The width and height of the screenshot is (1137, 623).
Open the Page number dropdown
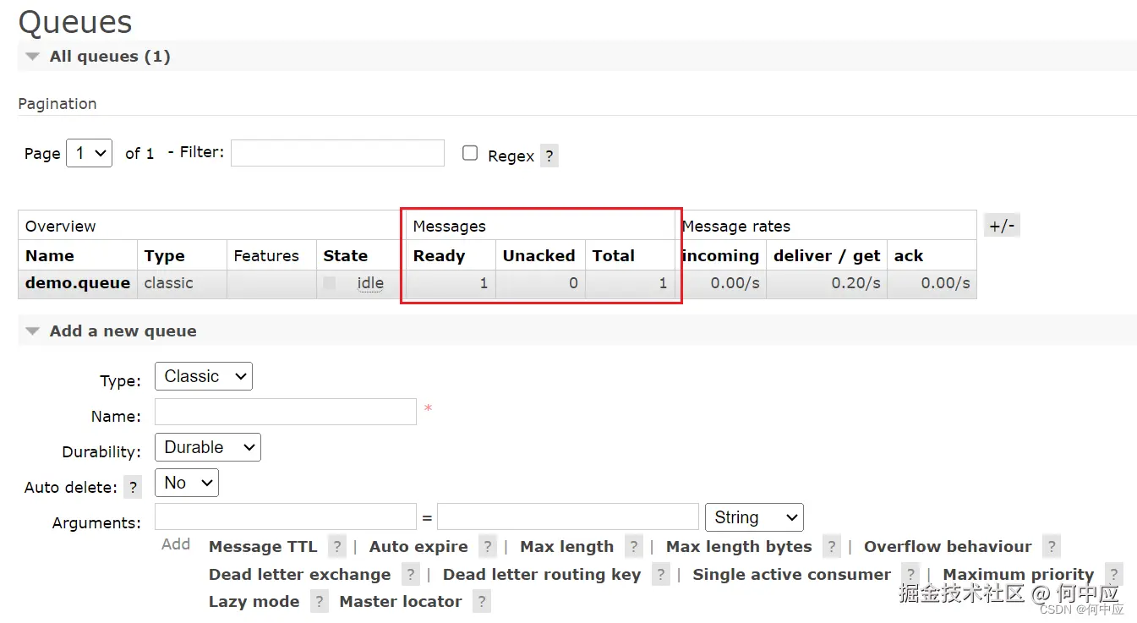coord(89,153)
